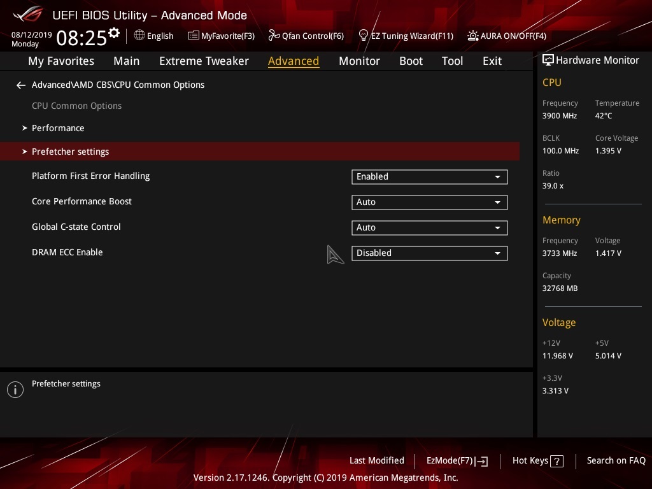The width and height of the screenshot is (652, 489).
Task: Click the MyFavorite list icon
Action: pos(193,36)
